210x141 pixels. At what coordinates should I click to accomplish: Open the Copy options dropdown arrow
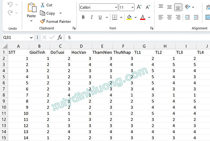(x=60, y=13)
